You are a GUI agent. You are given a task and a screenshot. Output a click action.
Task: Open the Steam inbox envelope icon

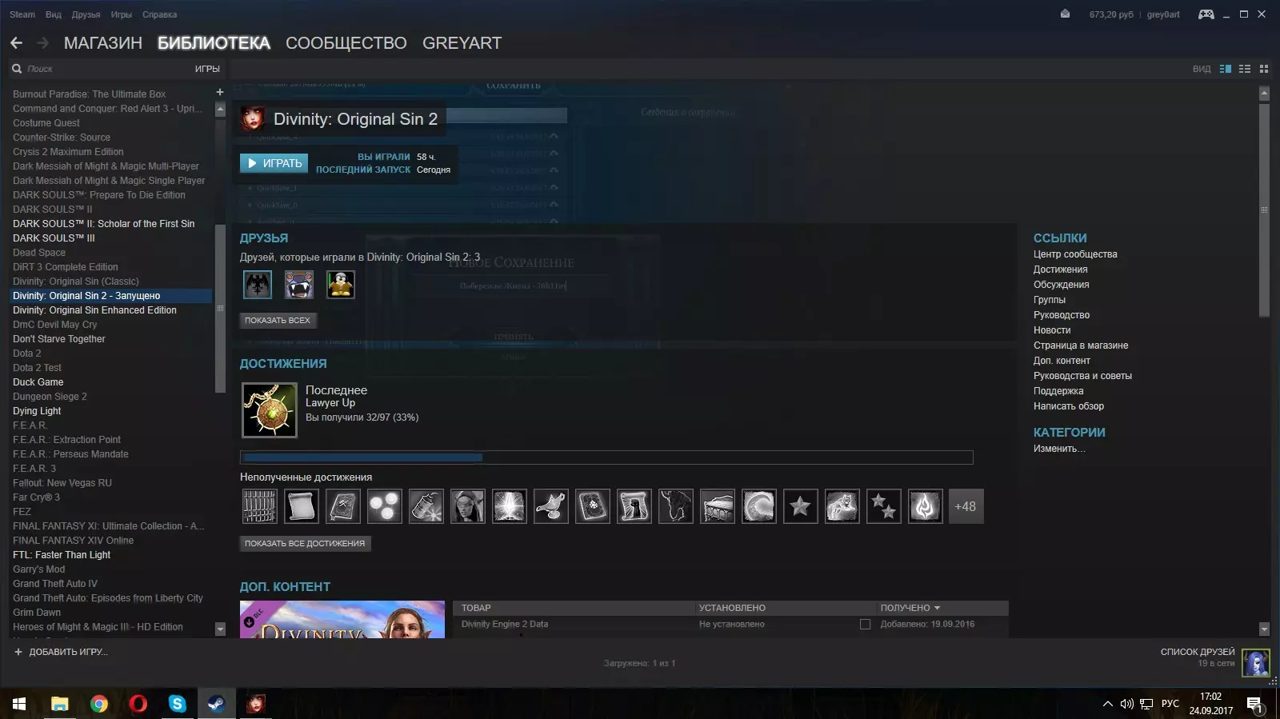pos(1065,14)
